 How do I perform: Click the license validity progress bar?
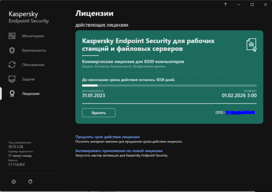[169, 85]
